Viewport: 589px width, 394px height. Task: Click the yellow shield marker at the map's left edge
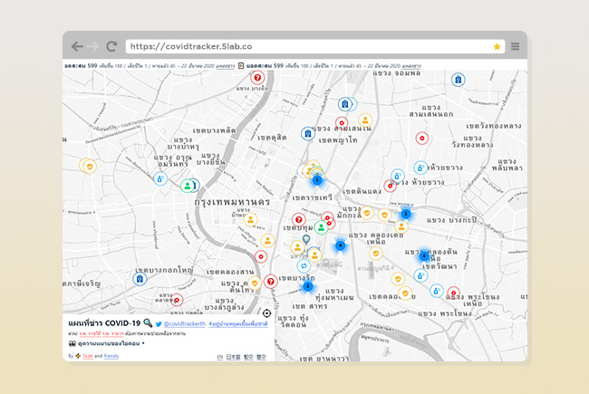(x=88, y=166)
